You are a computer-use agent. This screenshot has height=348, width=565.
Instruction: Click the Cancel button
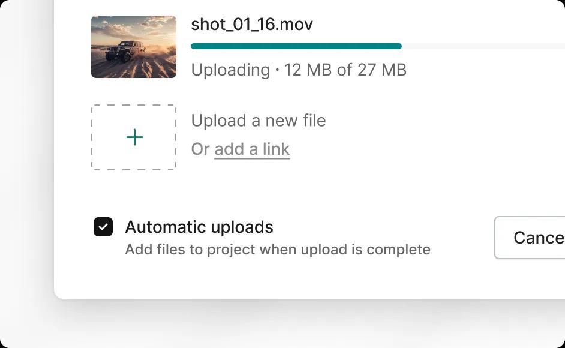coord(530,238)
